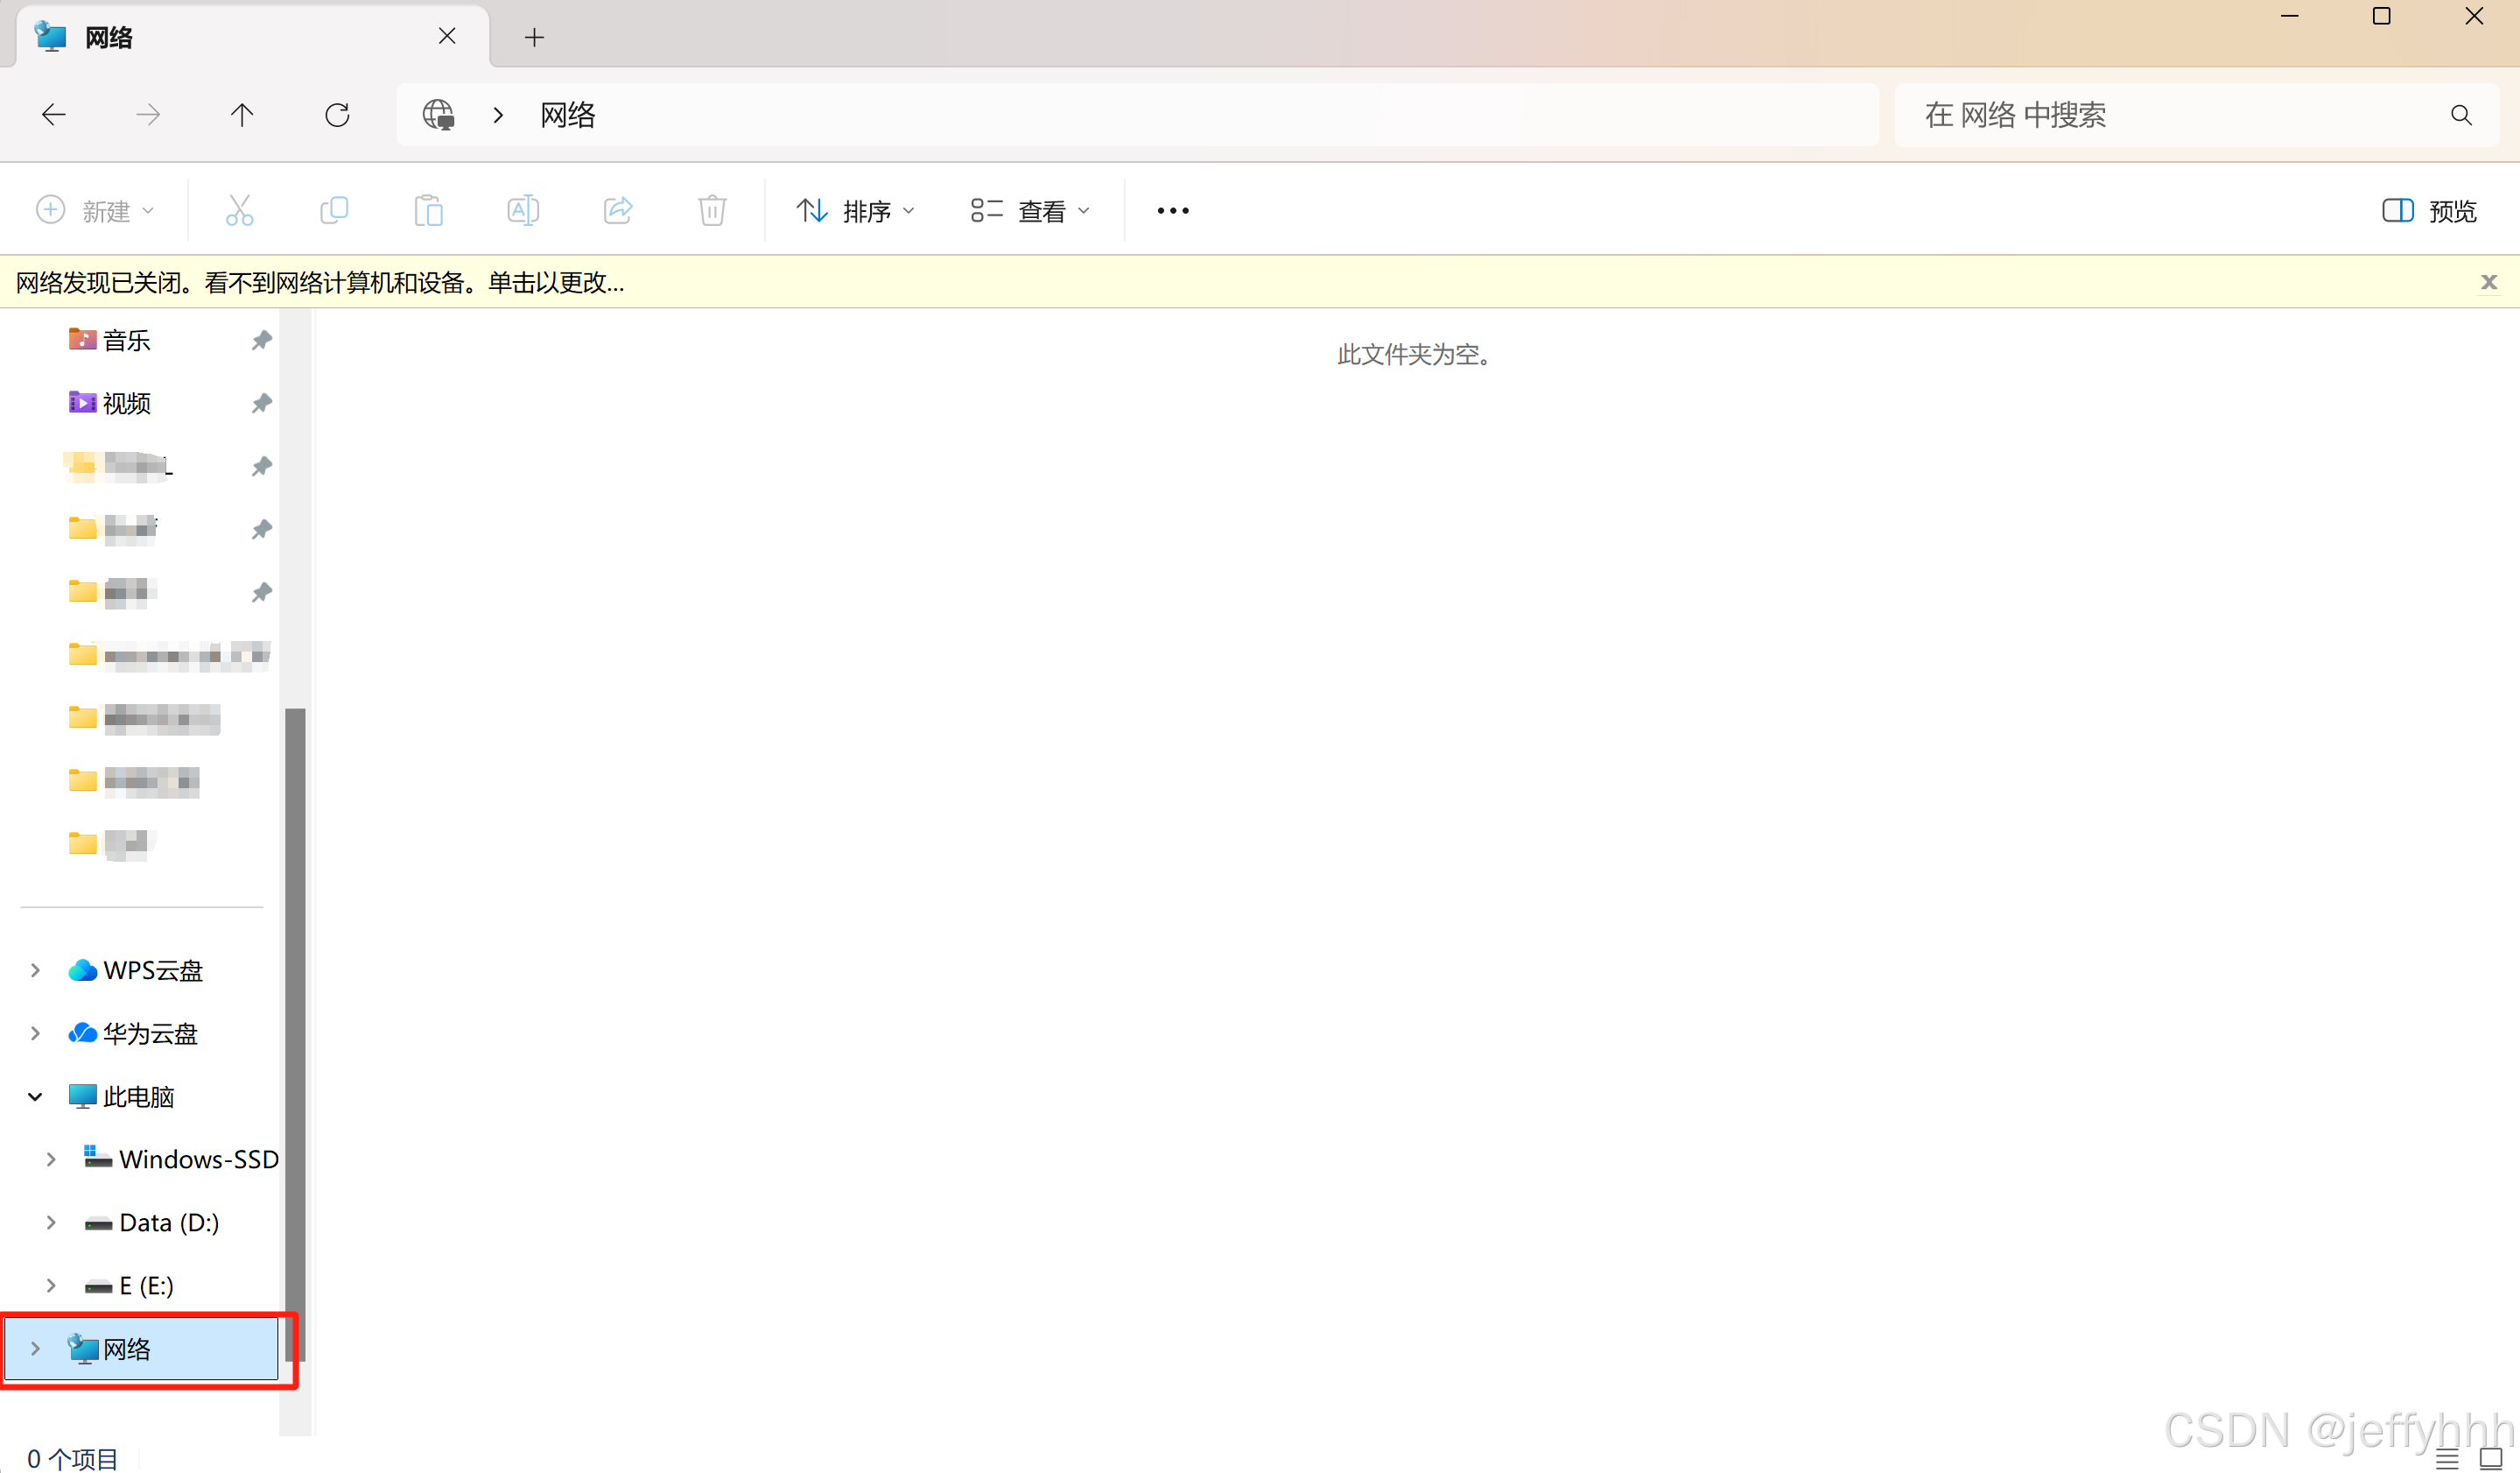Click the network discovery warning banner
The image size is (2520, 1473).
[320, 282]
